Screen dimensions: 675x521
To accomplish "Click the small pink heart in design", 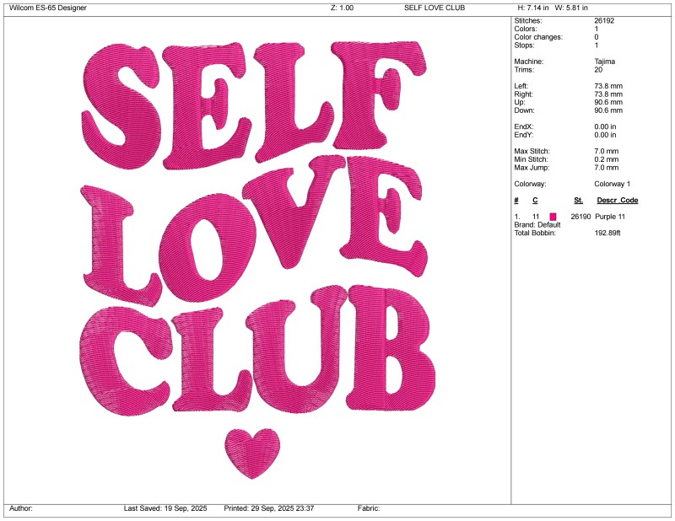I will point(252,453).
